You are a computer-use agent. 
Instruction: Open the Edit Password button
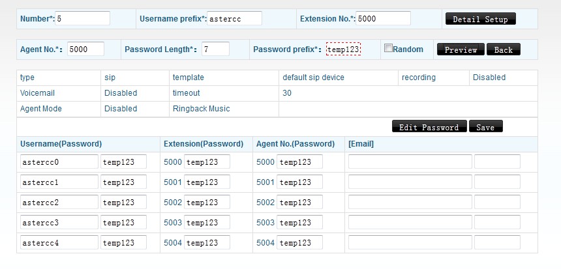[429, 127]
